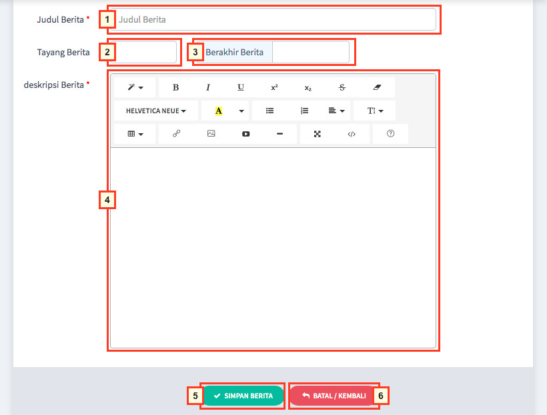This screenshot has width=547, height=415.
Task: Toggle underline formatting
Action: [241, 87]
